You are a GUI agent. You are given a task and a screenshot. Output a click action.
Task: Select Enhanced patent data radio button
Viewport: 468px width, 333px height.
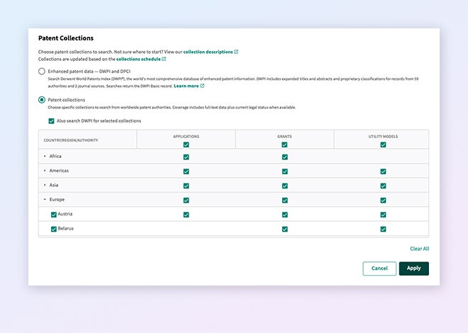[x=42, y=72]
